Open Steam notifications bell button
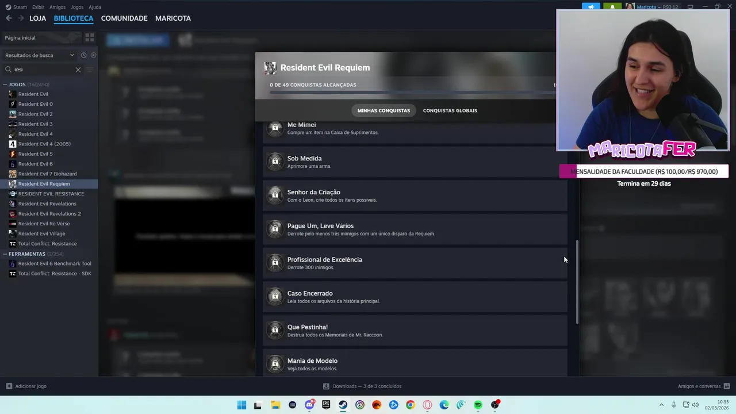Viewport: 736px width, 414px height. click(612, 7)
